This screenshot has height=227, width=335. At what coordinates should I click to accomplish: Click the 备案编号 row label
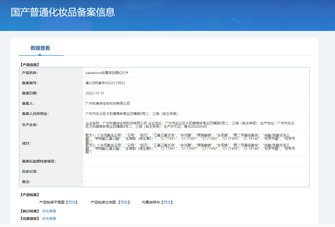pos(30,83)
